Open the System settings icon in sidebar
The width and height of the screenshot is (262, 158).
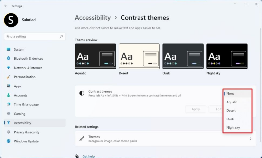(9, 50)
